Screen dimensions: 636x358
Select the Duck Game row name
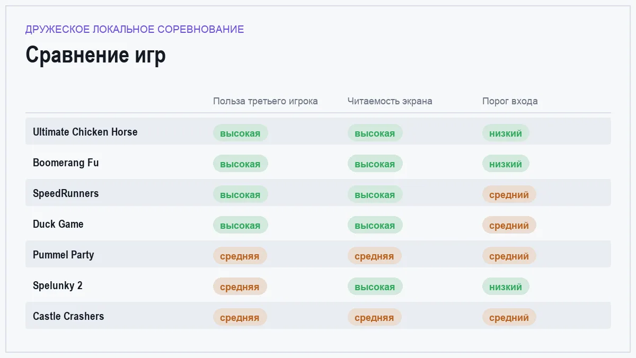[x=58, y=224]
